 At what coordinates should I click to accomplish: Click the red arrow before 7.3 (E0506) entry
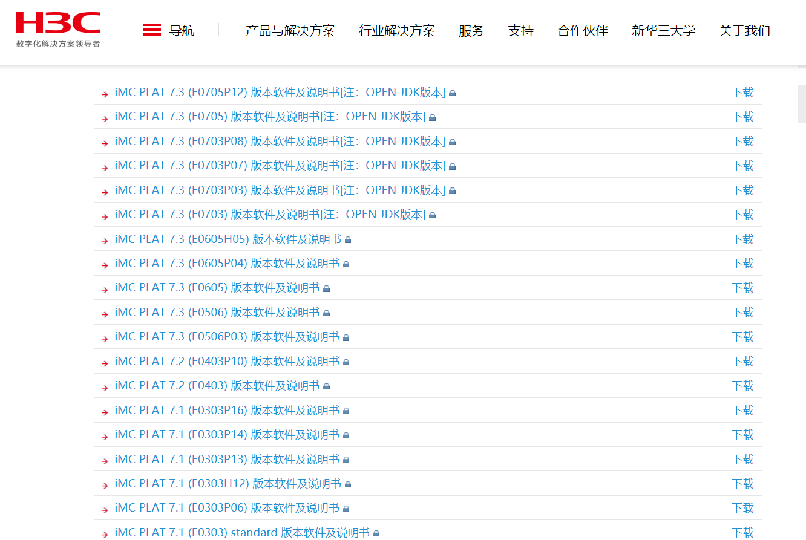point(105,314)
